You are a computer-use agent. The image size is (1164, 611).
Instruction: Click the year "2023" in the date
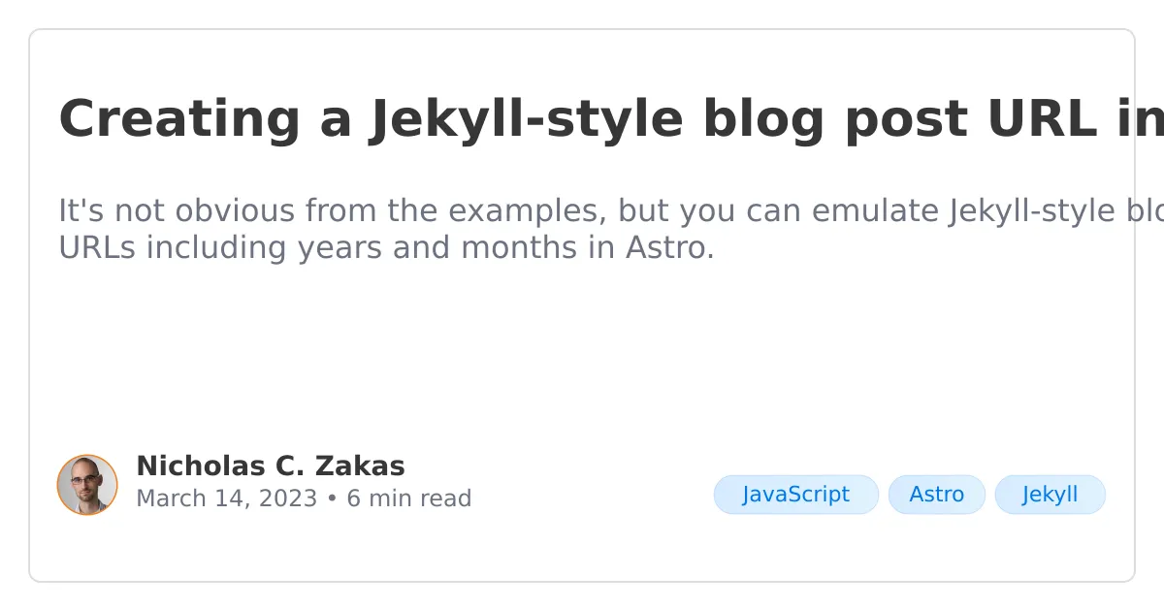pos(288,498)
